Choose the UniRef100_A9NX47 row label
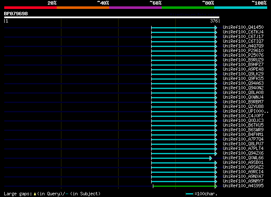Screen dimensions: 271x197 coord(243,177)
